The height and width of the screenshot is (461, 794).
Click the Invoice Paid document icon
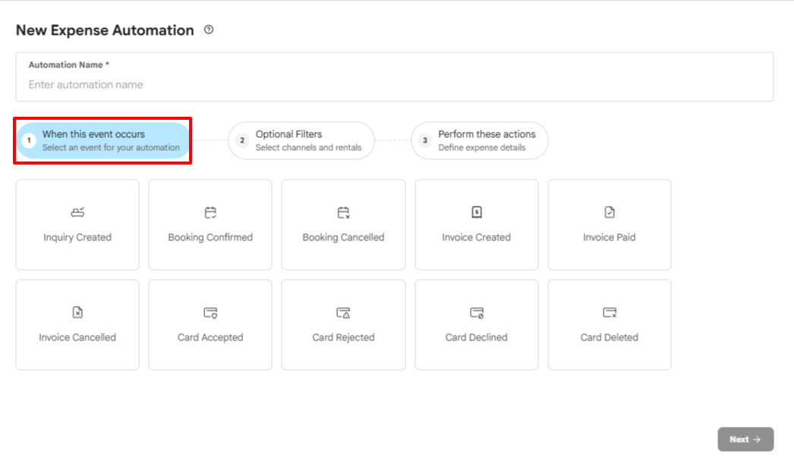[x=610, y=212]
